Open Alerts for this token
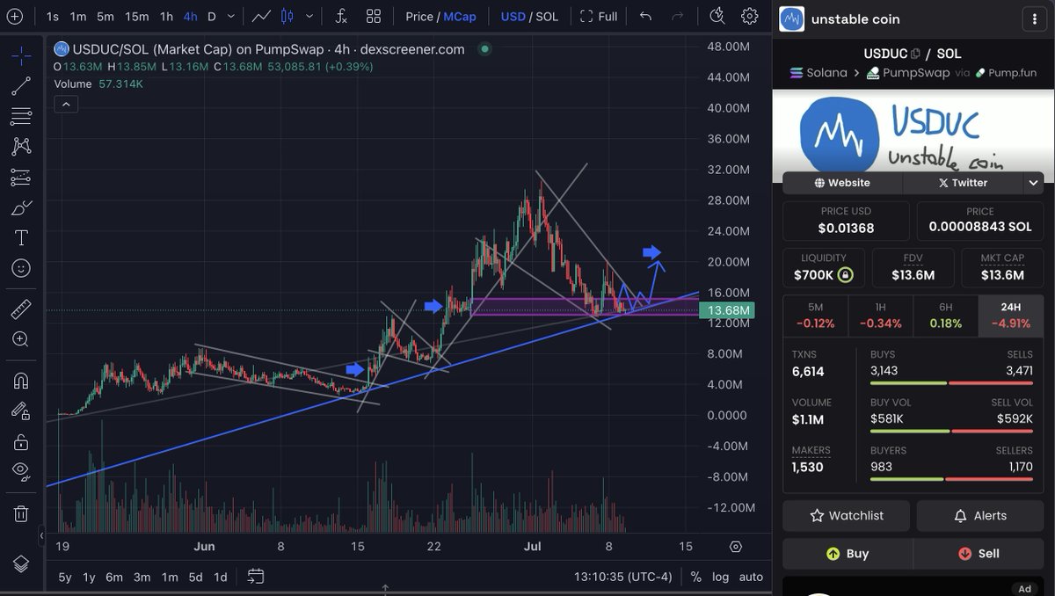 click(x=980, y=516)
